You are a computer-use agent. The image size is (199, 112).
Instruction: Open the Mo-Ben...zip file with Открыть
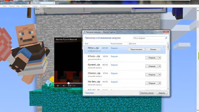coord(152,83)
